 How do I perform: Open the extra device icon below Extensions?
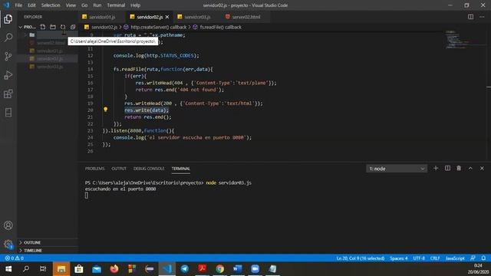tap(8, 113)
